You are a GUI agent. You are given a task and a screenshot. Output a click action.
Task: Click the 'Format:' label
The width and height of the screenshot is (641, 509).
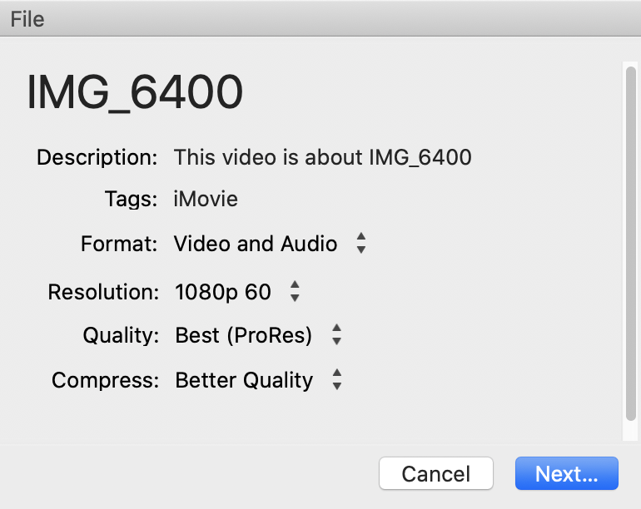tap(119, 244)
